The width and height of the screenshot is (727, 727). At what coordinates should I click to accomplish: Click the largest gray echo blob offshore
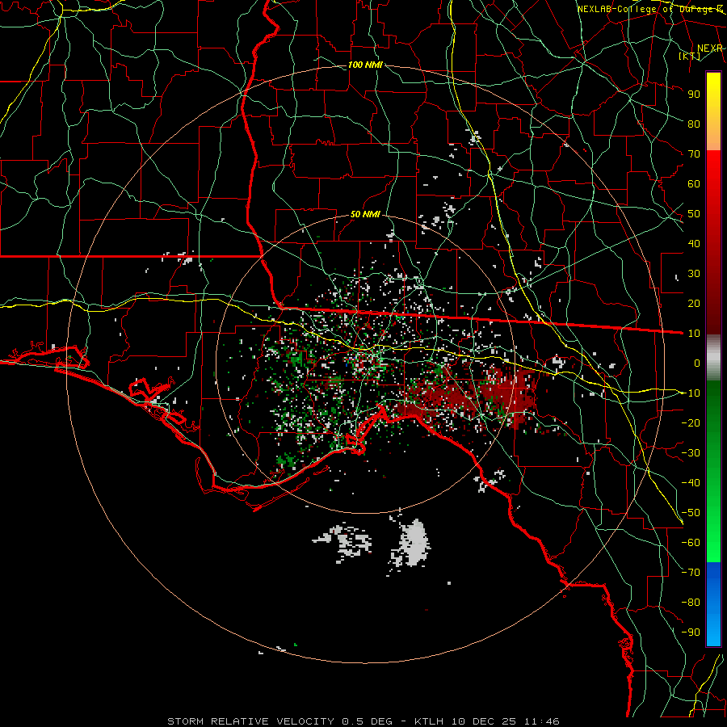414,544
